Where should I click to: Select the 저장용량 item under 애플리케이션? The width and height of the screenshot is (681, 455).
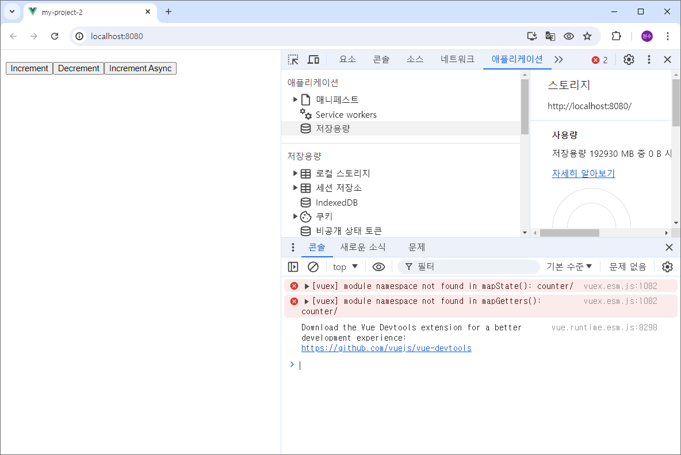coord(400,128)
